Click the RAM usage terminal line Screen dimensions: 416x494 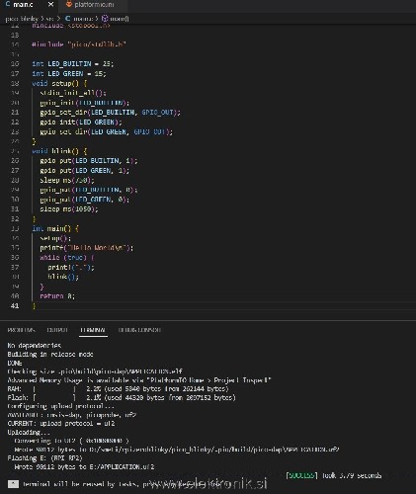pos(118,389)
